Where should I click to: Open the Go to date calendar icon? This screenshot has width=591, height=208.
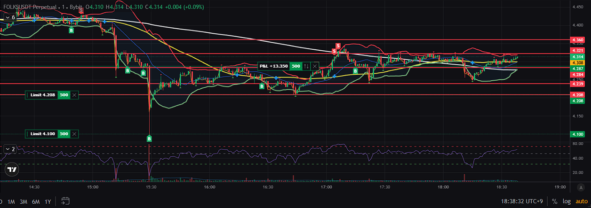65,201
